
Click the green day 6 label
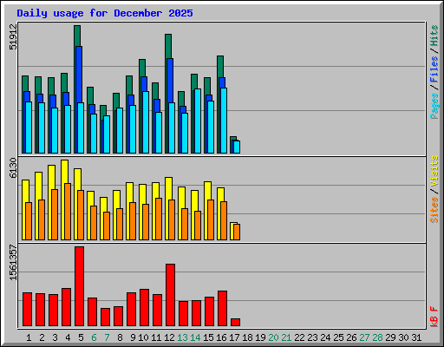[x=94, y=337]
